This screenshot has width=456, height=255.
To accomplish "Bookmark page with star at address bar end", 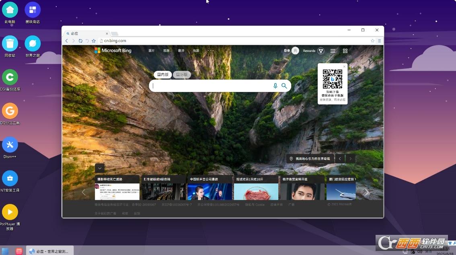I will click(372, 41).
